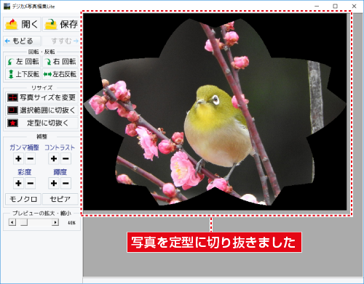This screenshot has height=284, width=364.
Task: Apply the セピア sepia effect
Action: 60,199
